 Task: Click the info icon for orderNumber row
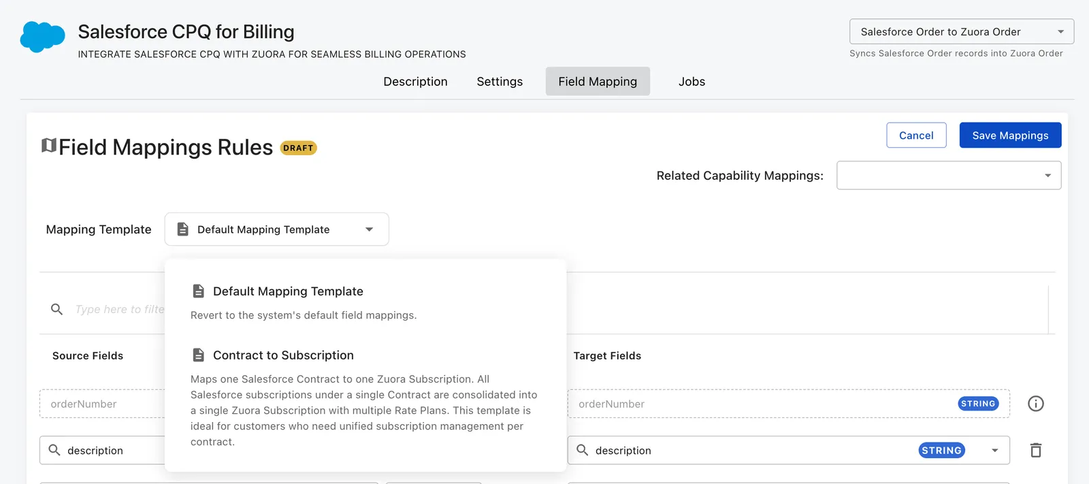coord(1036,404)
